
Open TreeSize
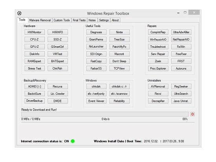(119, 40)
